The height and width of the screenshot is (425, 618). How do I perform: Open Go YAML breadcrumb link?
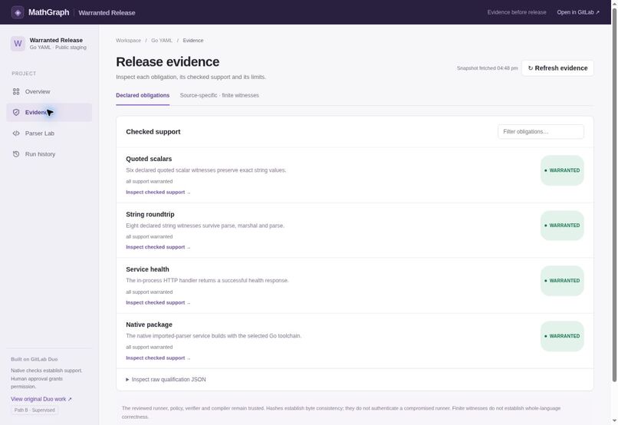pos(162,41)
